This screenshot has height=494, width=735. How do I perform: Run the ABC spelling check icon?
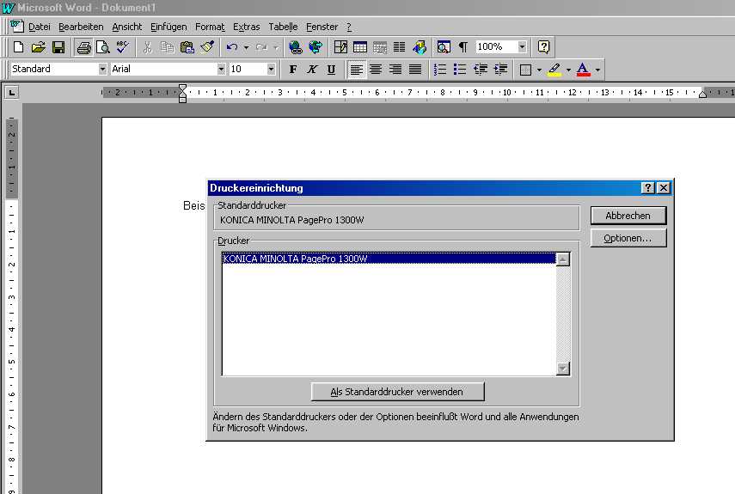122,47
